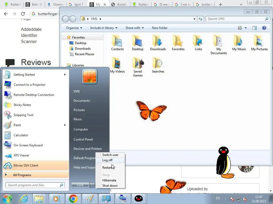
Task: Launch Sticky Notes from Start menu
Action: click(36, 105)
